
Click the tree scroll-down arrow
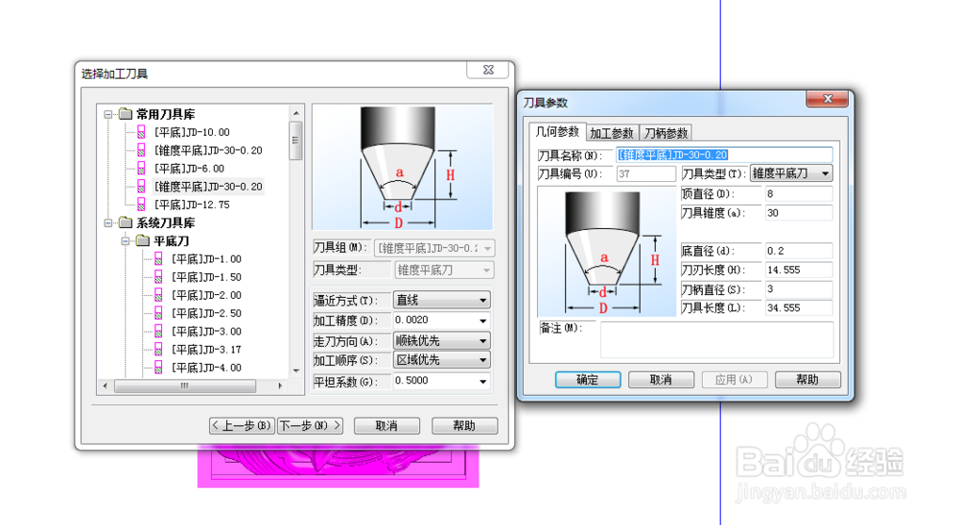(296, 371)
